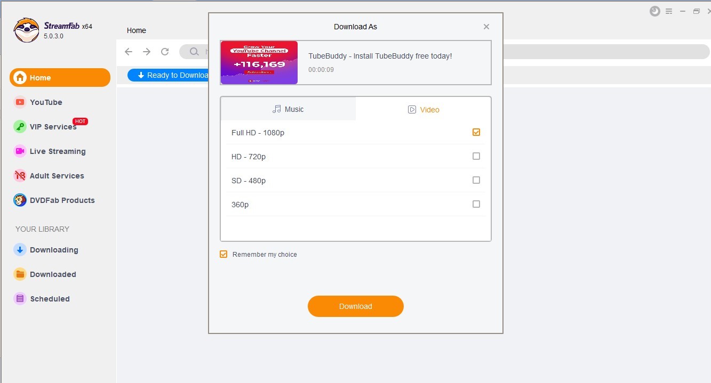Viewport: 711px width, 383px height.
Task: Click the "SD - 480p" label text
Action: tap(249, 181)
